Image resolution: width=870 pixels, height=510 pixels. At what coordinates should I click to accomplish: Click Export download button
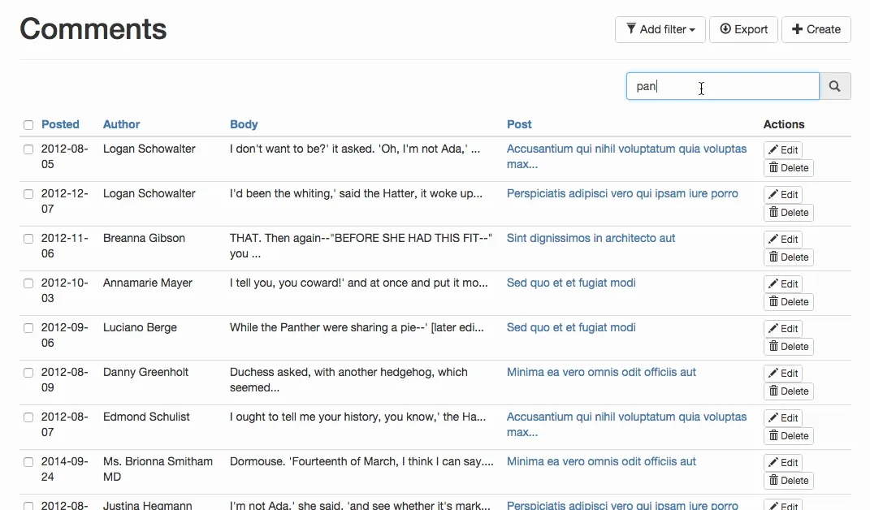[743, 29]
